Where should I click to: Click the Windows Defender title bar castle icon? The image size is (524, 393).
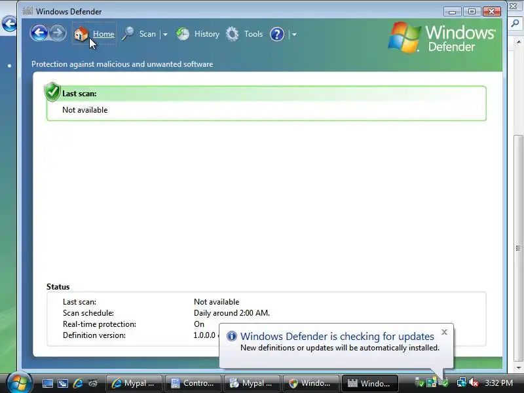click(28, 11)
